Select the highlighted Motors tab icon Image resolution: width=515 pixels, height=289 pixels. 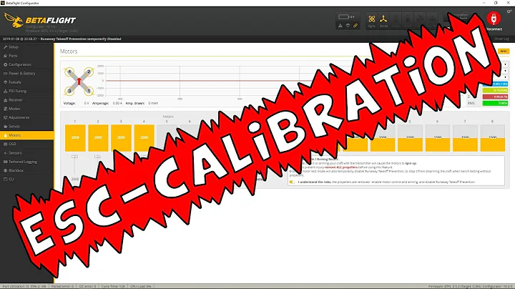pos(5,135)
